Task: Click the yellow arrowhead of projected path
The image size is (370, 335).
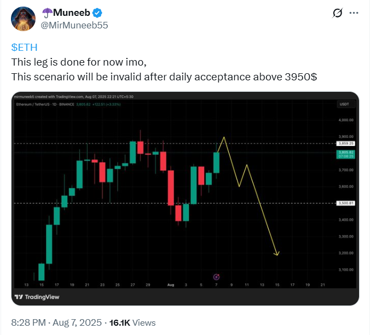Action: [276, 254]
